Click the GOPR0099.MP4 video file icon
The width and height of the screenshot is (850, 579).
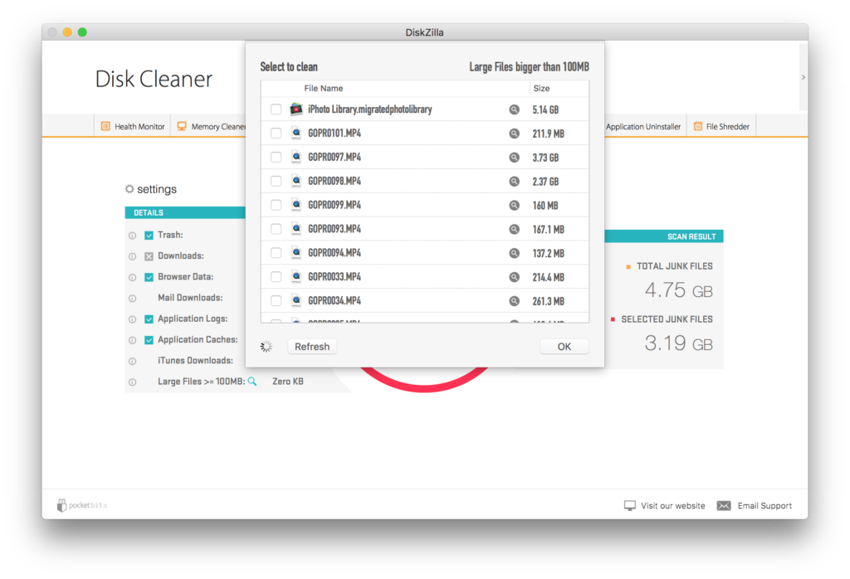tap(296, 204)
